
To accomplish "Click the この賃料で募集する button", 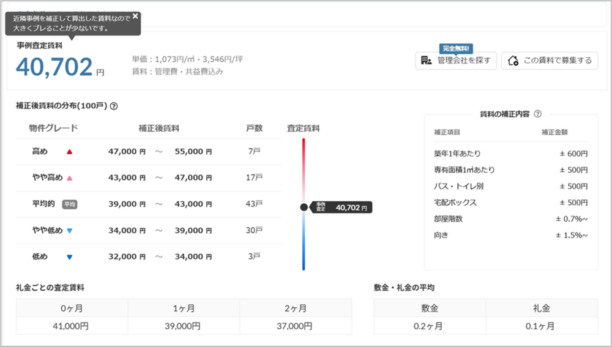I will coord(550,61).
